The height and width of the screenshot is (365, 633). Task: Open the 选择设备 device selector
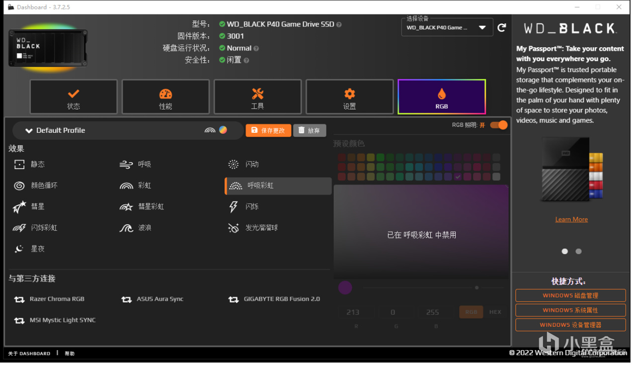447,28
